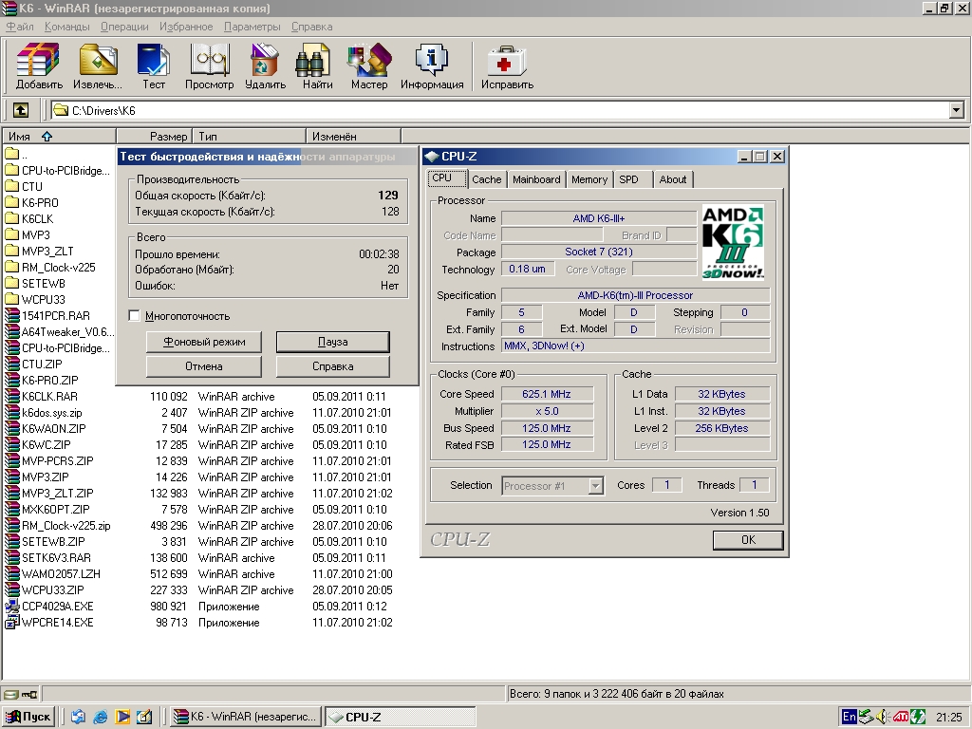This screenshot has height=729, width=972.
Task: Click the Найти (Find) binoculars icon
Action: (x=314, y=60)
